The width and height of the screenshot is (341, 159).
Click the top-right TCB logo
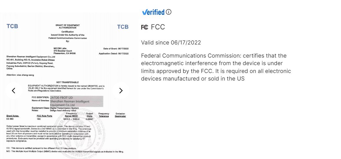(123, 27)
